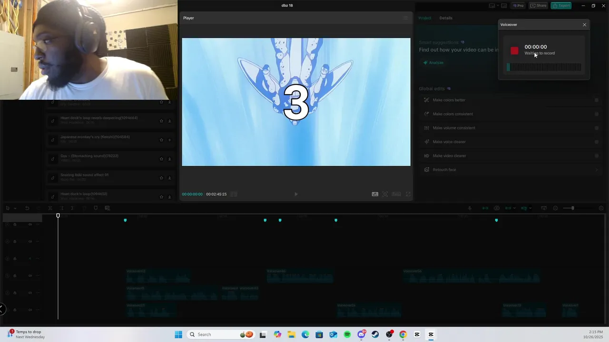Open the Windows Start menu
The height and width of the screenshot is (342, 609).
tap(178, 334)
